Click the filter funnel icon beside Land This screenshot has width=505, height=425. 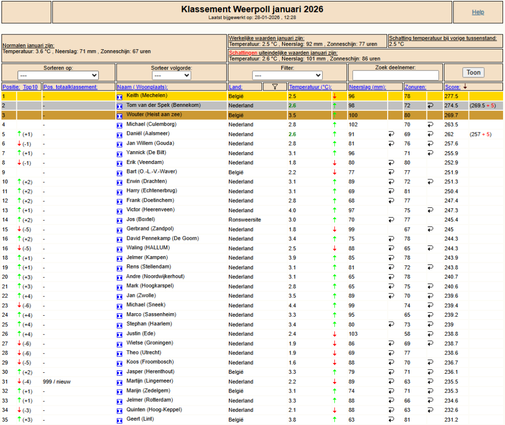[x=275, y=87]
